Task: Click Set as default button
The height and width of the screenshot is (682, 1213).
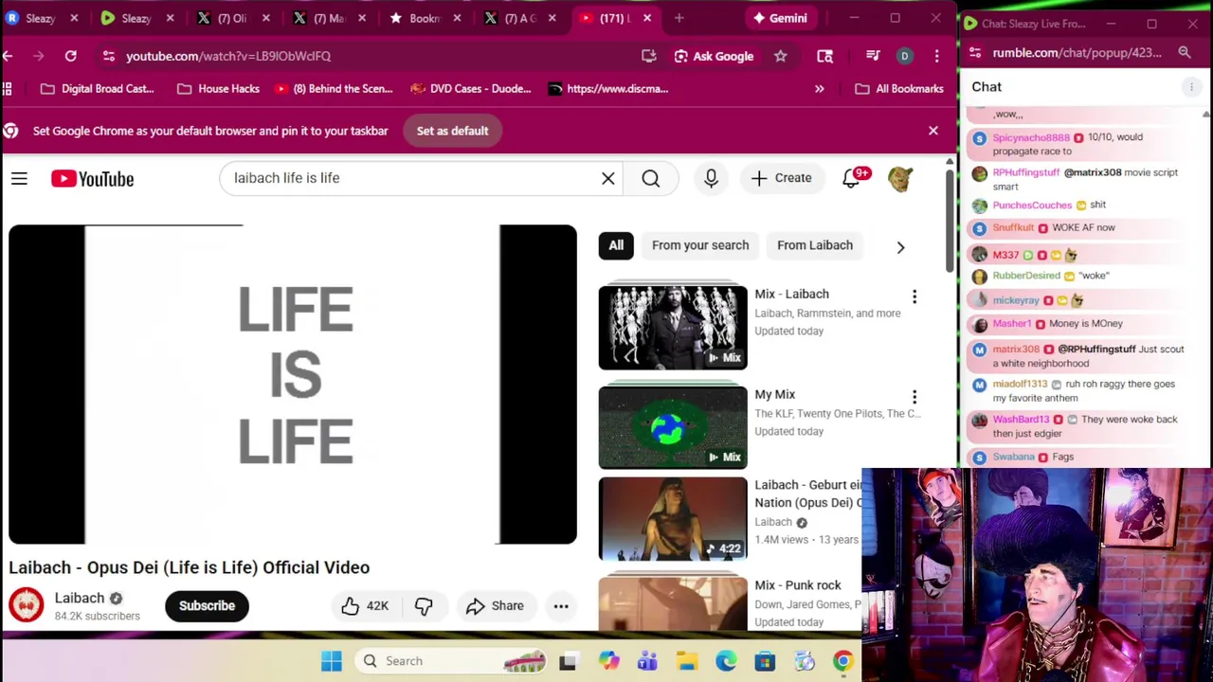Action: click(452, 131)
